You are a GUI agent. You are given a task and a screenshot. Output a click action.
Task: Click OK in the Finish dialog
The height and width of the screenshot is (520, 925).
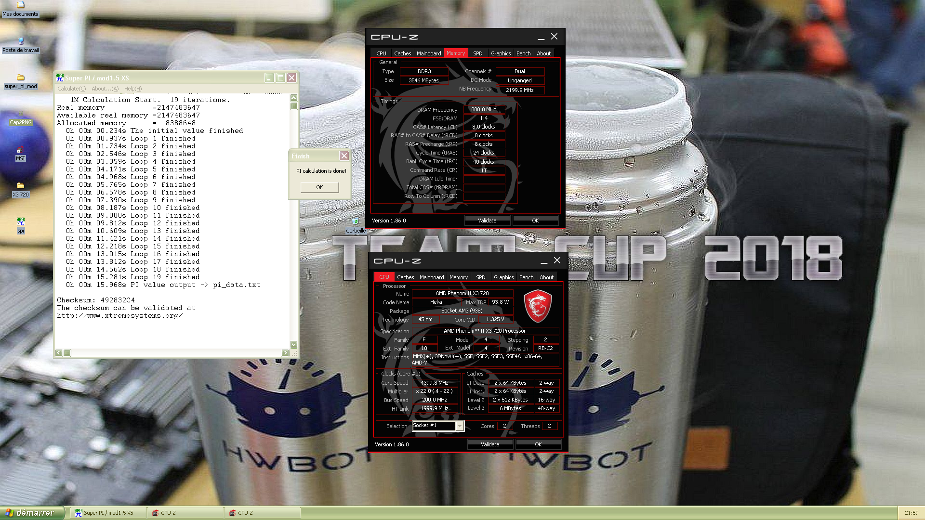coord(319,187)
